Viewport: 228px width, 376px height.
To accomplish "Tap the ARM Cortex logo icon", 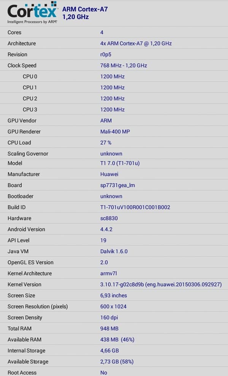I will tap(32, 13).
